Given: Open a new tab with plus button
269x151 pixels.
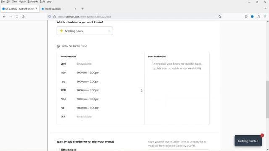Looking at the screenshot, I should tap(82, 9).
